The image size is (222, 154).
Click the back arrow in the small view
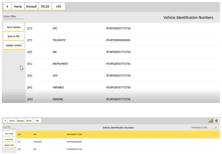5,121
